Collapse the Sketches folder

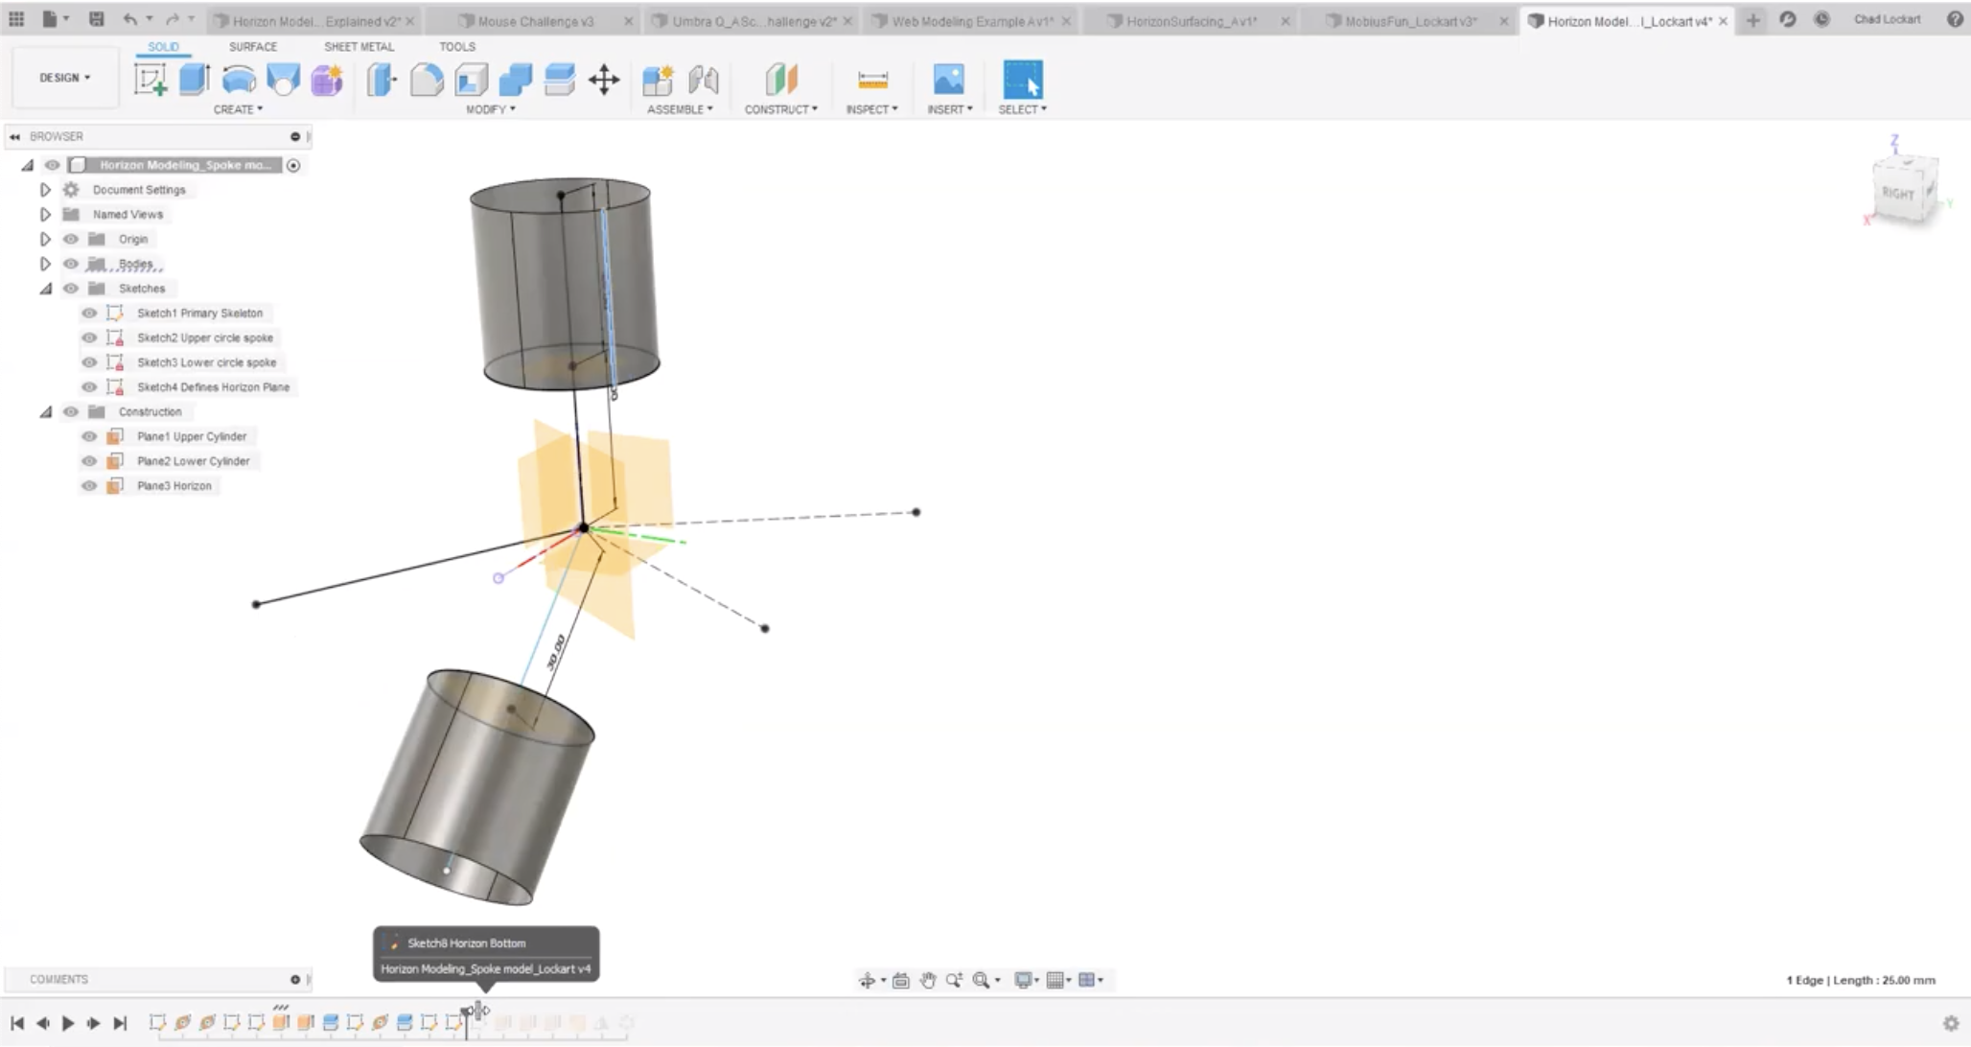[x=45, y=289]
